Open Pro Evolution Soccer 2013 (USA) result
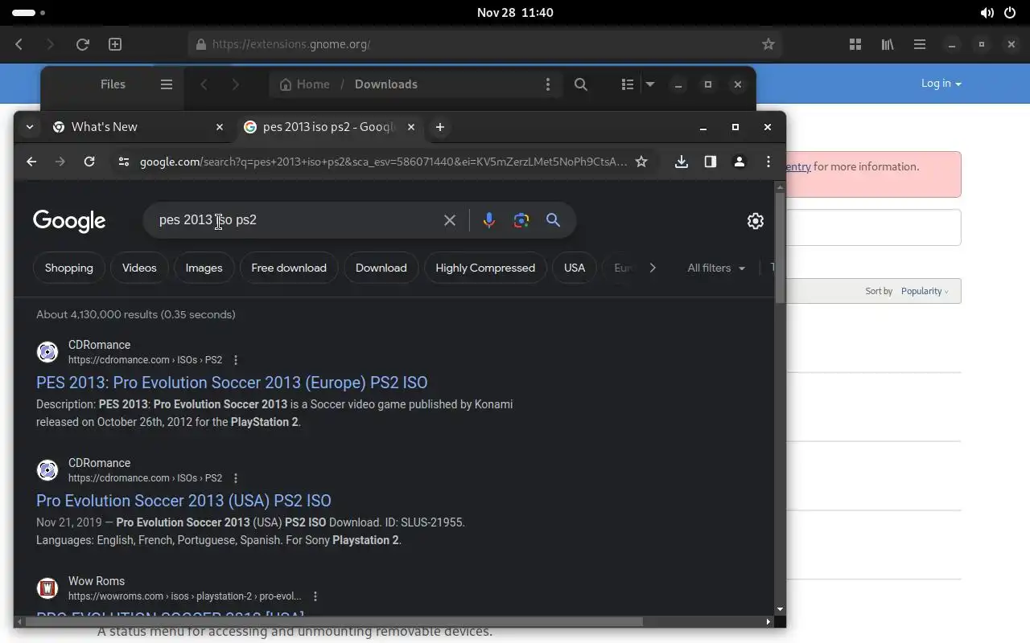The image size is (1030, 643). (183, 501)
